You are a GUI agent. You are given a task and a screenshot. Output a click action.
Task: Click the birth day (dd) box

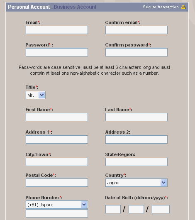pos(113,209)
